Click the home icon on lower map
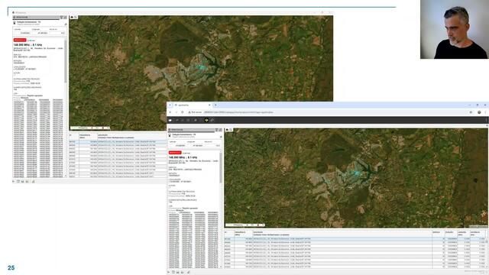This screenshot has width=489, height=275. tap(227, 130)
